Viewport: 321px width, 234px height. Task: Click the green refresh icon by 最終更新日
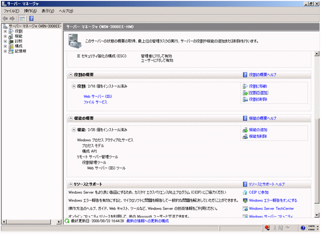tap(67, 221)
